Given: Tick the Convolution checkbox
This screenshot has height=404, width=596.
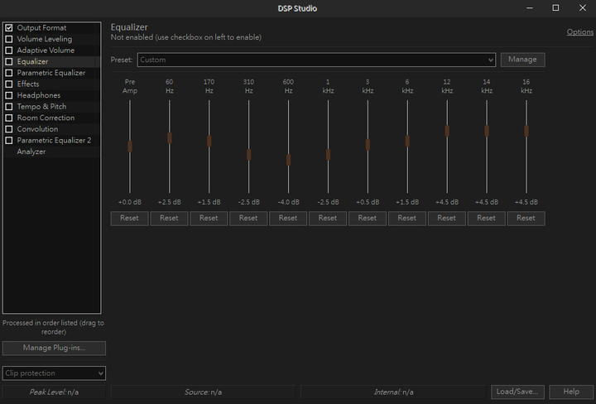Looking at the screenshot, I should point(9,129).
